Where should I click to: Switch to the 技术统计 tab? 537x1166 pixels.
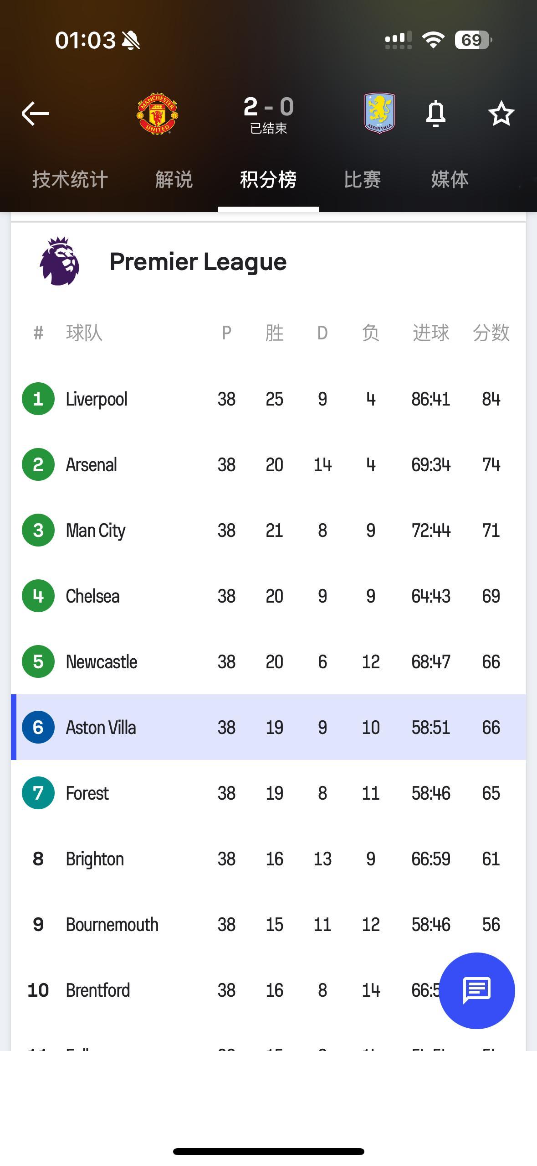point(70,179)
